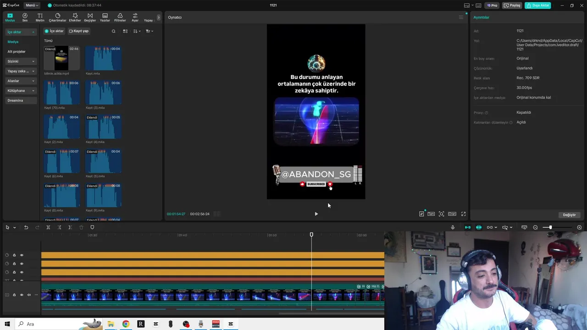Screen dimensions: 587x330
Task: Click the Değiştir button
Action: (x=569, y=215)
